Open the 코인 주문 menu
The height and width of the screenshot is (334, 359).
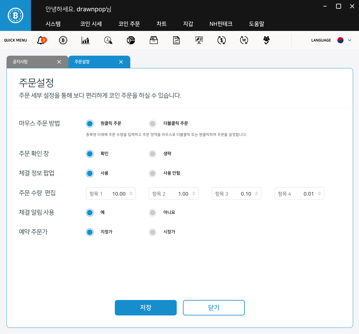tap(129, 24)
